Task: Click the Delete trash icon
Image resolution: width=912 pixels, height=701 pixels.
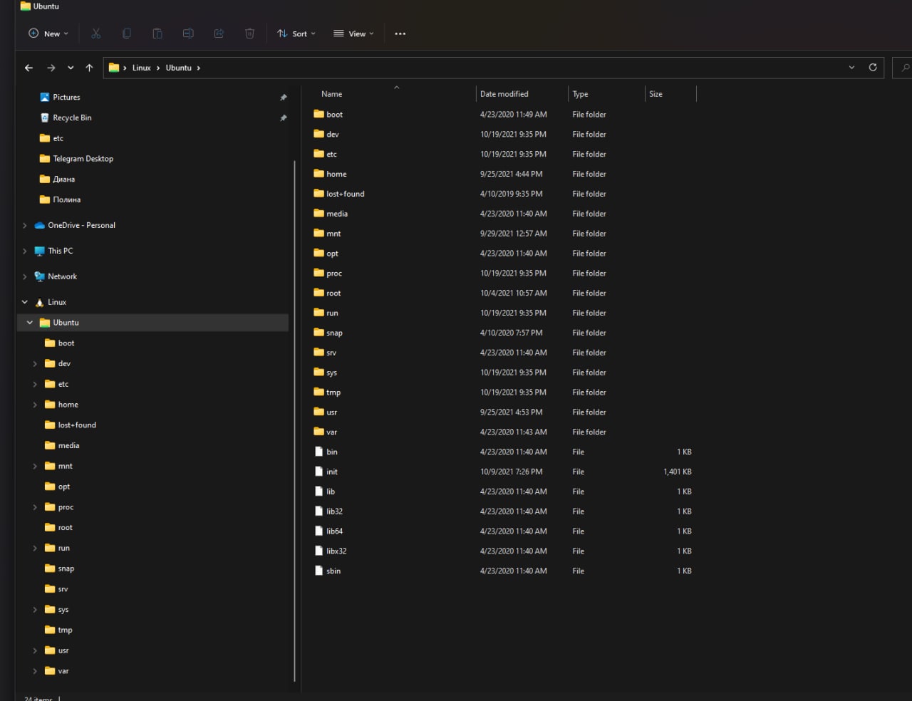Action: pyautogui.click(x=249, y=33)
